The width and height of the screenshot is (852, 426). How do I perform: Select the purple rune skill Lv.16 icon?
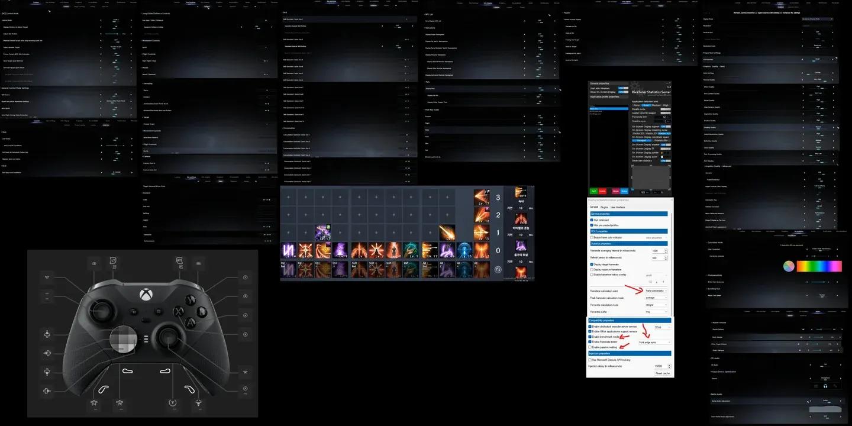(x=288, y=250)
